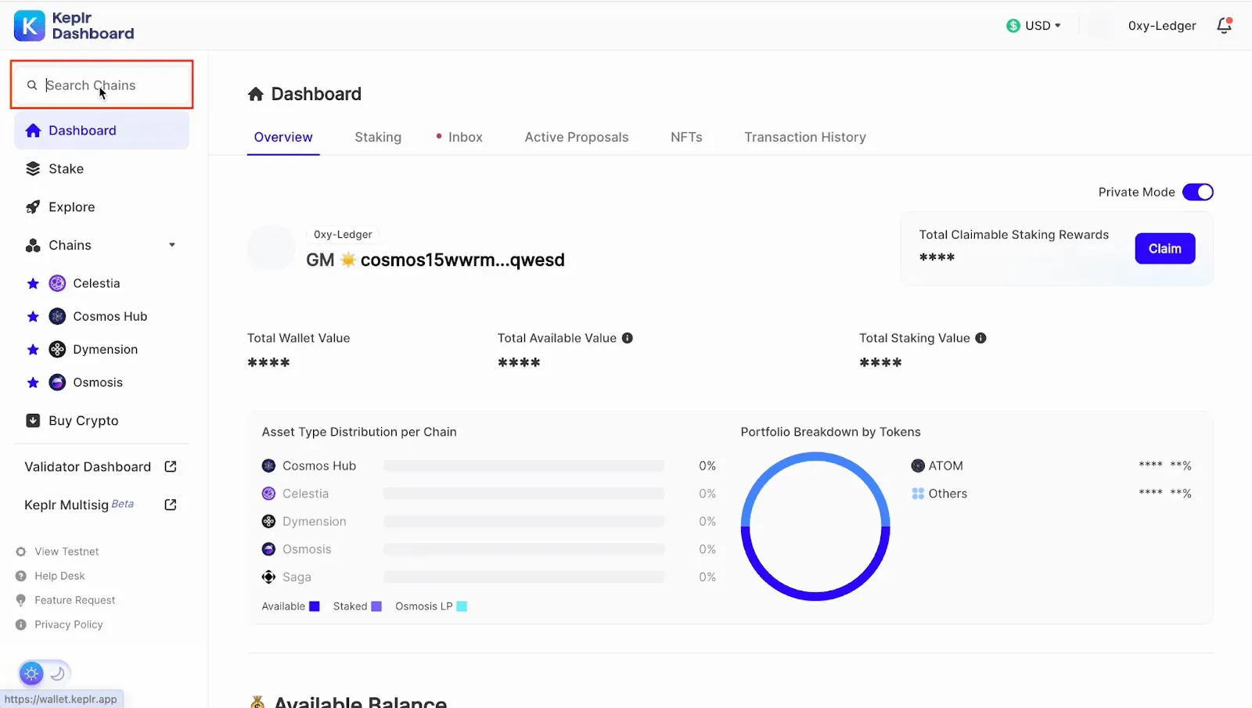Open the NFTs tab
The height and width of the screenshot is (708, 1252).
[x=686, y=137]
